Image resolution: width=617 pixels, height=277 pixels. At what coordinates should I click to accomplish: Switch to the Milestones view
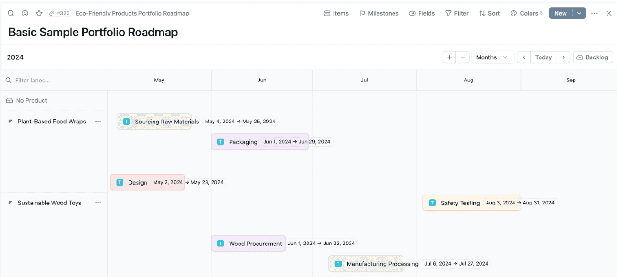[x=378, y=13]
